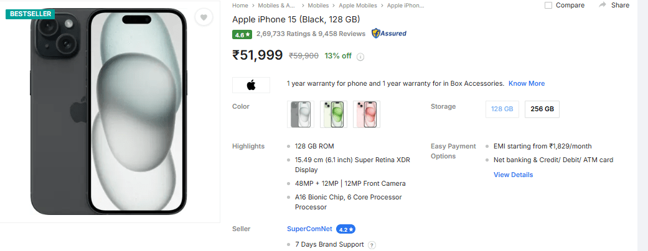The width and height of the screenshot is (648, 251).
Task: Click the Share arrow icon
Action: click(603, 5)
